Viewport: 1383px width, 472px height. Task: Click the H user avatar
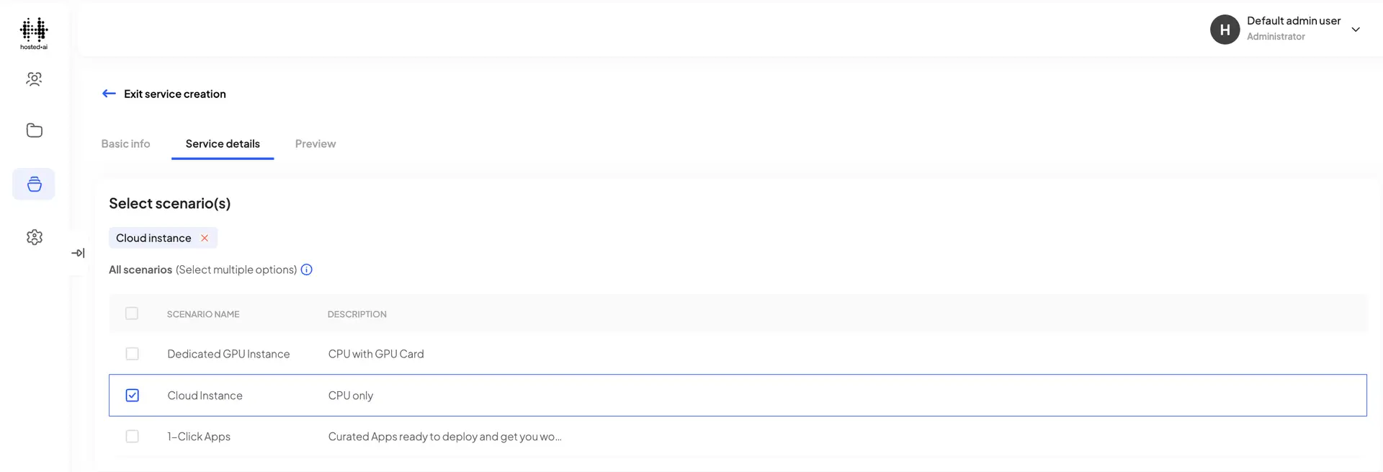1225,30
